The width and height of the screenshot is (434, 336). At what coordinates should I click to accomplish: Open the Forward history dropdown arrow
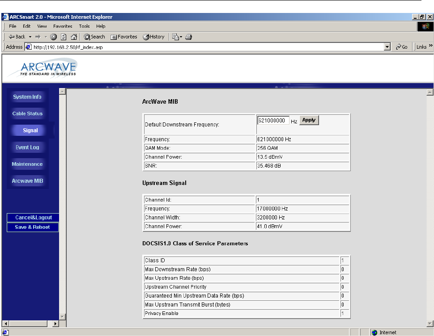(x=46, y=37)
